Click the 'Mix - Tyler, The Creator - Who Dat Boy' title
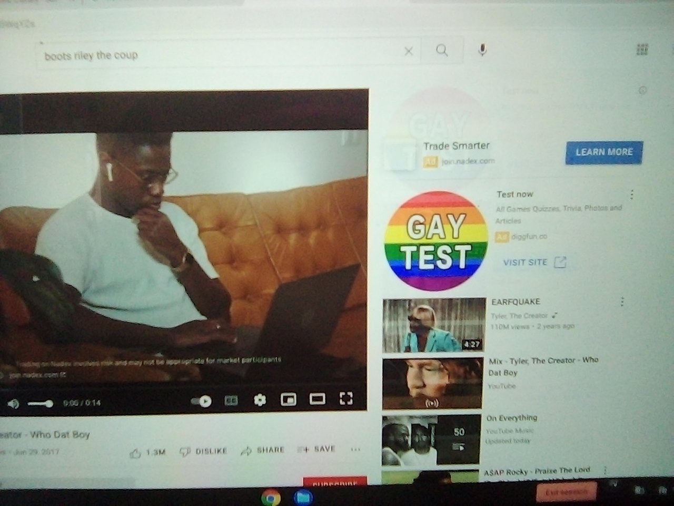The image size is (674, 506). [543, 366]
